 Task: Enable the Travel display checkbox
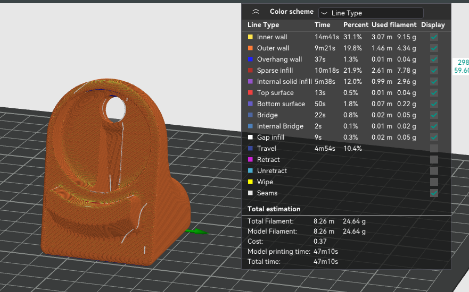point(434,148)
